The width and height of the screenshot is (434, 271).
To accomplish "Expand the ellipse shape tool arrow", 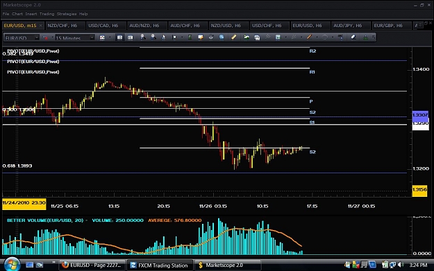I will click(x=333, y=37).
